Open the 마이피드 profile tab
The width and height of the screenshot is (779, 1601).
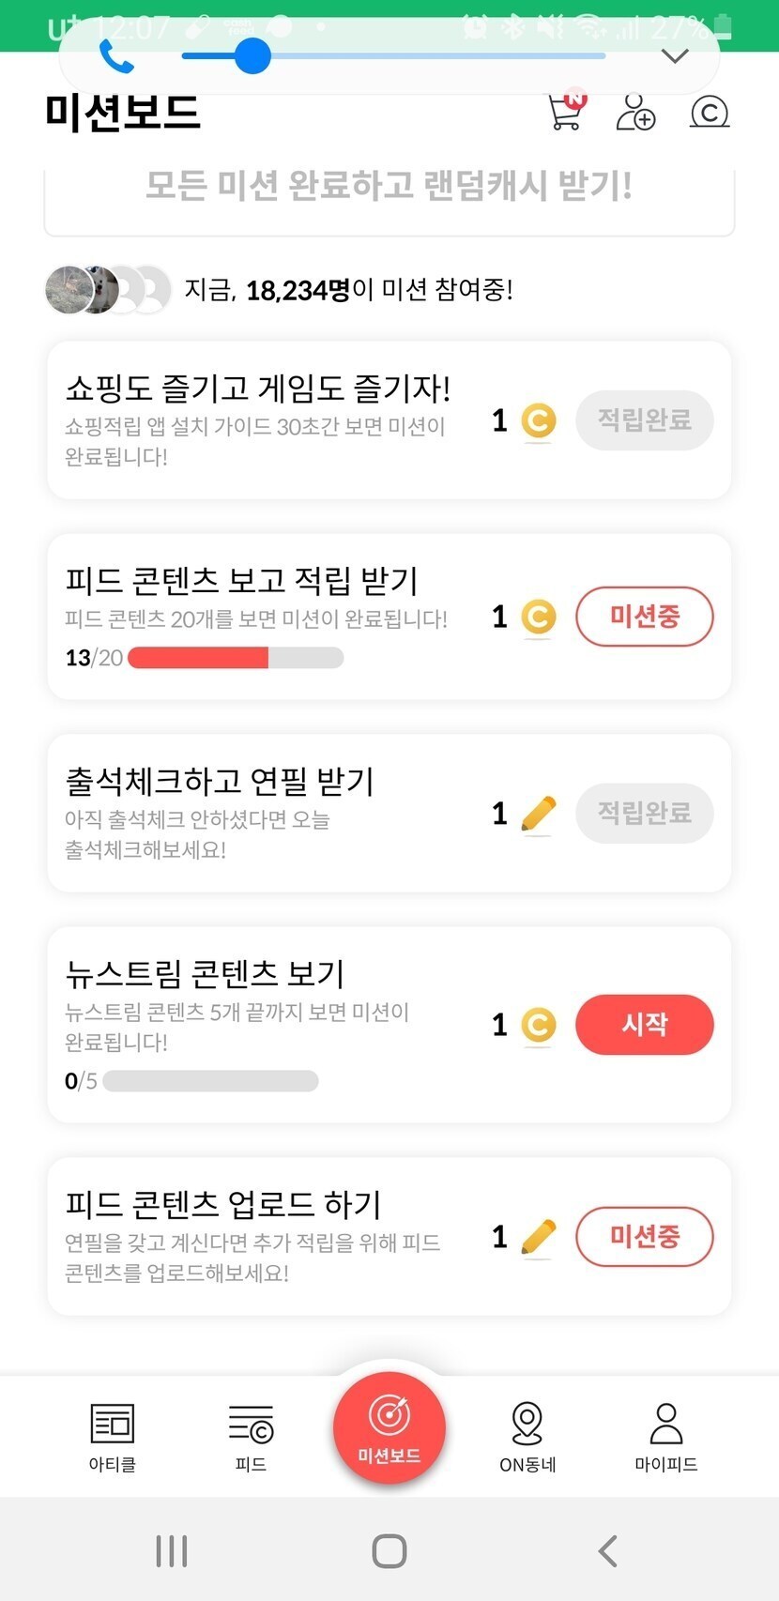click(665, 1437)
